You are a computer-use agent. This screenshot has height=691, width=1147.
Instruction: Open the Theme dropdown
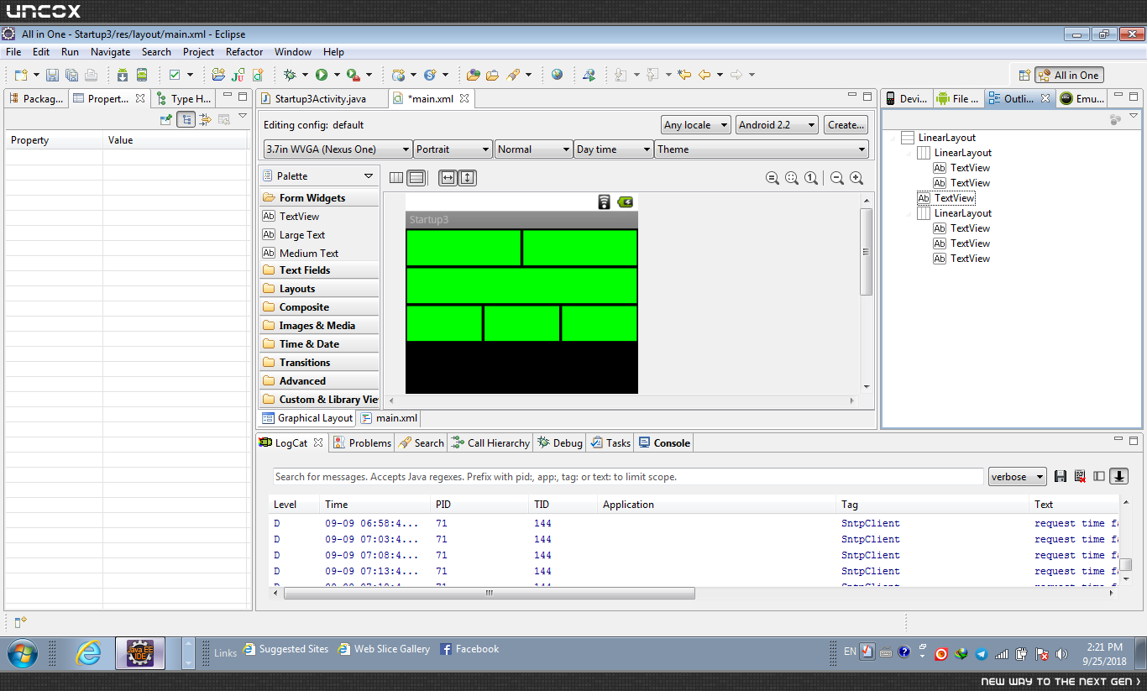(762, 149)
